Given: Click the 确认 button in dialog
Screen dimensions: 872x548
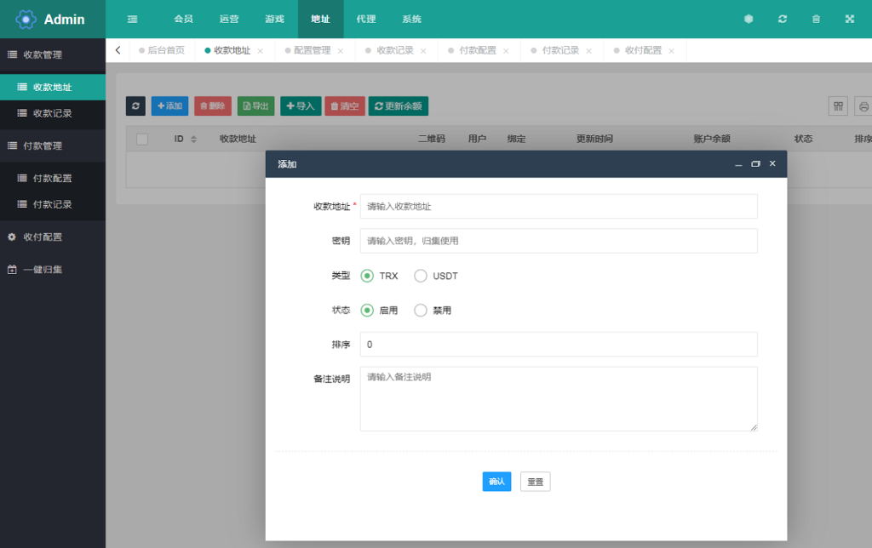Looking at the screenshot, I should [496, 482].
